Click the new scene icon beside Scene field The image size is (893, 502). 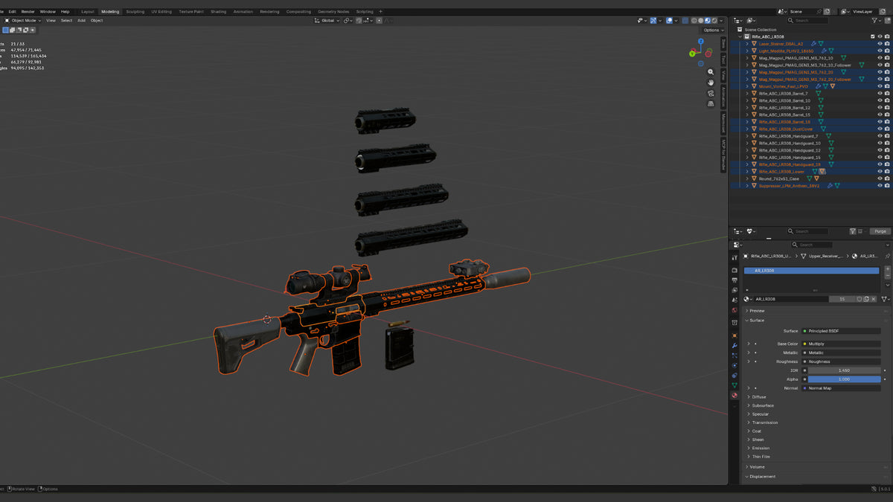pyautogui.click(x=828, y=11)
